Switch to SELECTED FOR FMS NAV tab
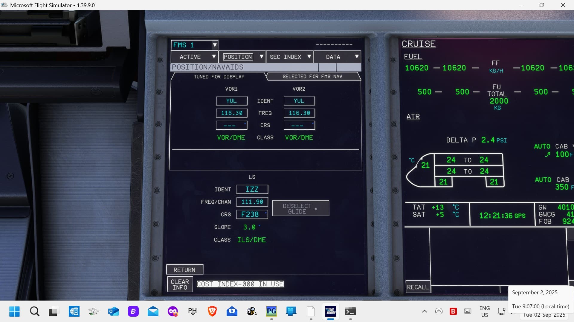 pyautogui.click(x=312, y=77)
